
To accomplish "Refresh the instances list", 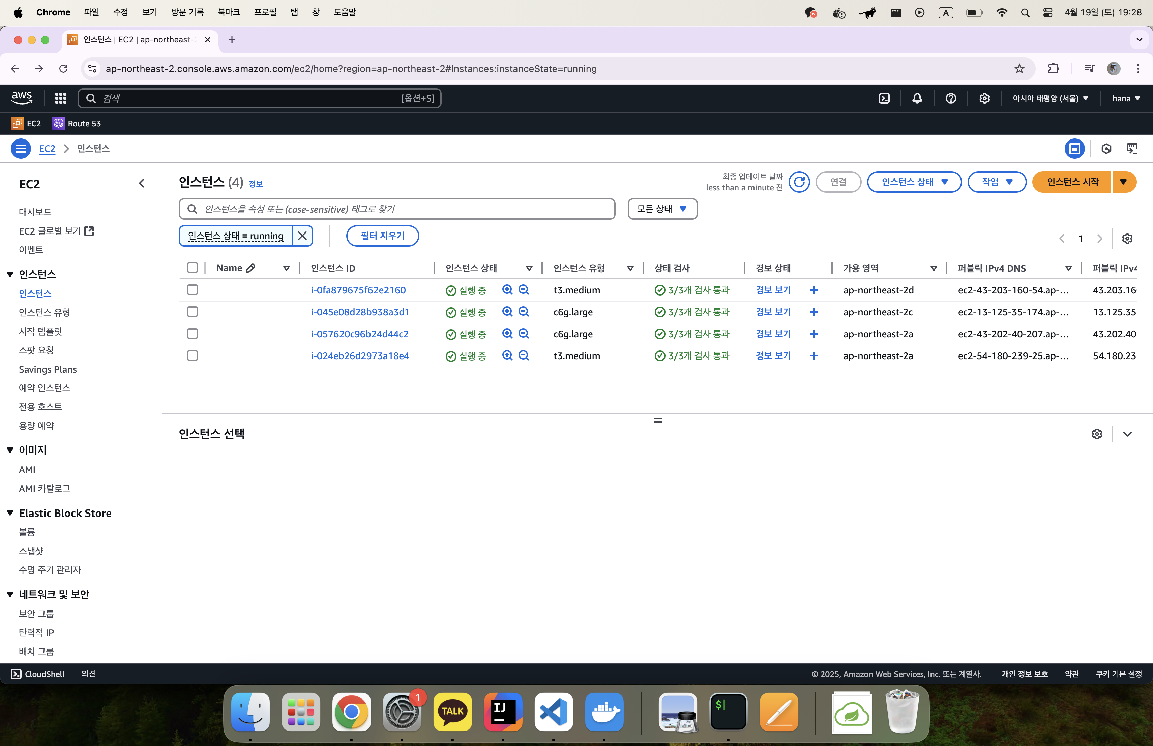I will [799, 182].
